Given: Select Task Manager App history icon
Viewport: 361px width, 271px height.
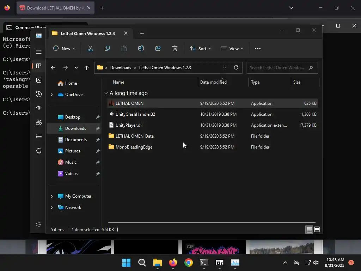Looking at the screenshot, I should click(39, 94).
